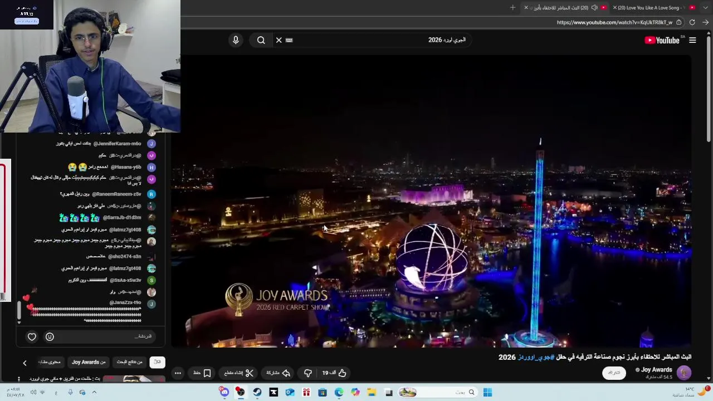Open Microsoft Edge from taskbar
Viewport: 713px width, 401px height.
coord(339,393)
